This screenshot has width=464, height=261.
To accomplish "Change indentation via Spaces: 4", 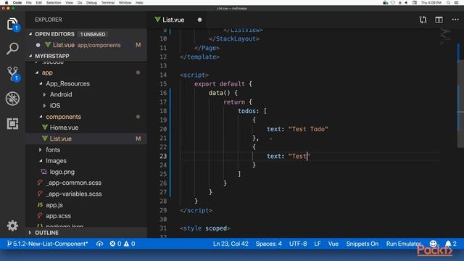I will click(x=269, y=244).
